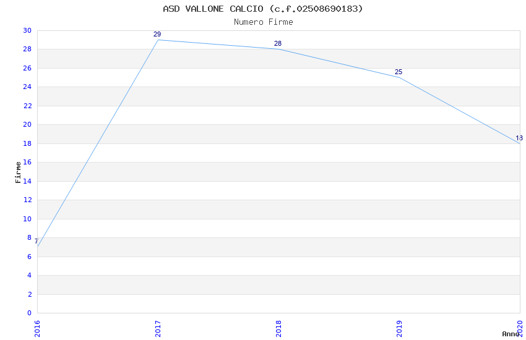Click the y-axis value 24

[x=27, y=87]
